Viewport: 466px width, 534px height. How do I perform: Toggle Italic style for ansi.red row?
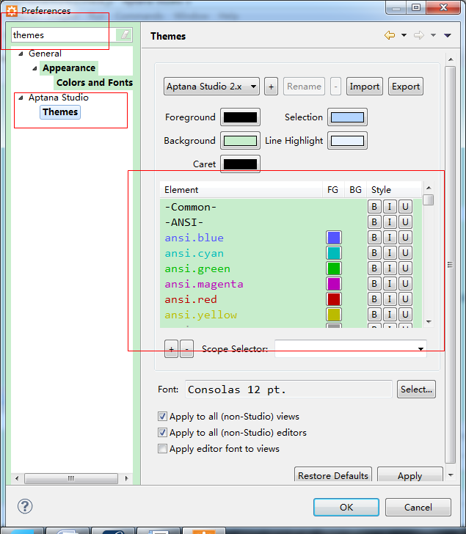tap(390, 299)
